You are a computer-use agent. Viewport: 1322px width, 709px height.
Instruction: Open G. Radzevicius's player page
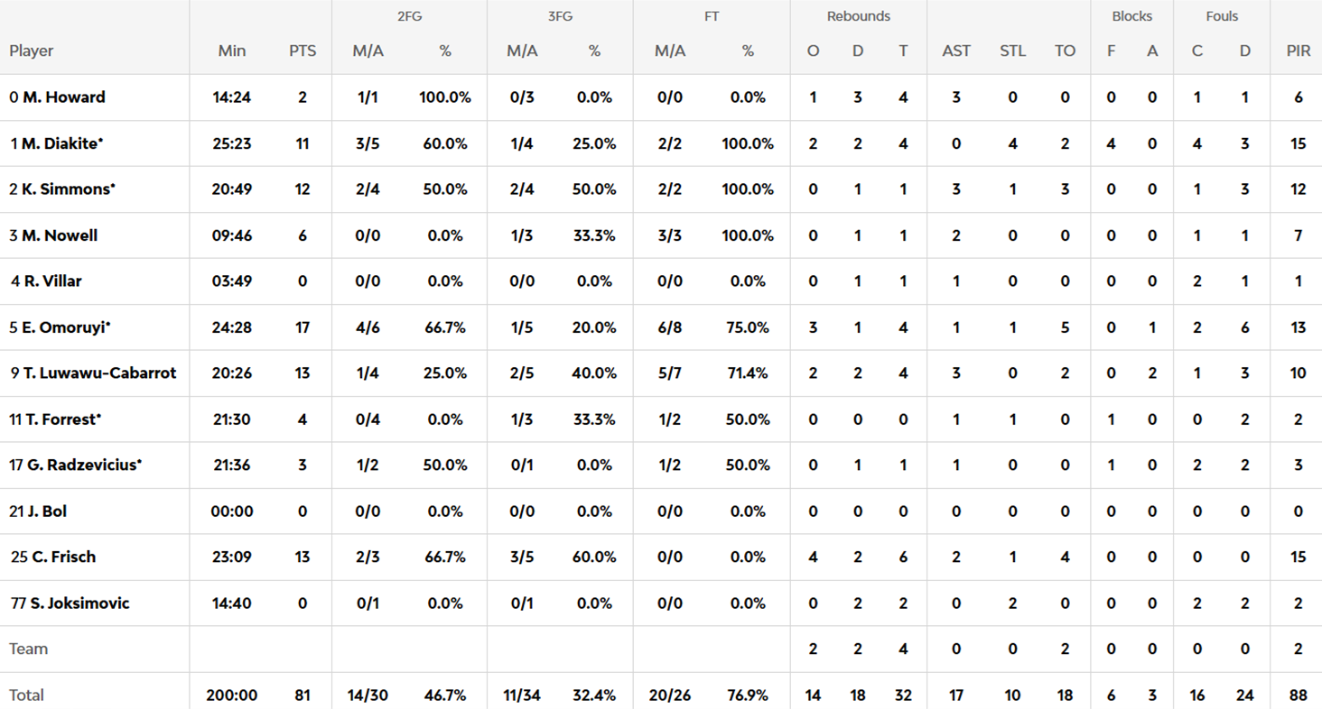[81, 465]
